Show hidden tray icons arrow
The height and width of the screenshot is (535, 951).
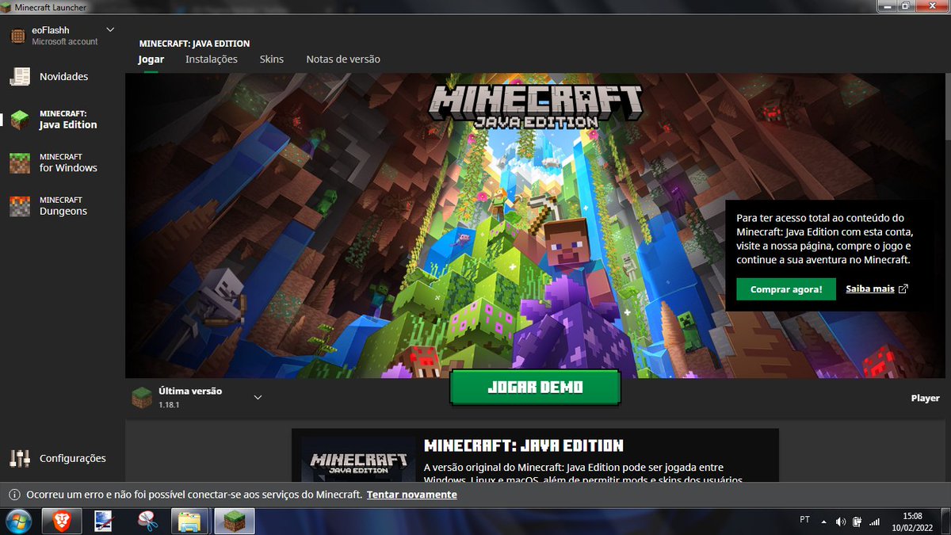[823, 521]
